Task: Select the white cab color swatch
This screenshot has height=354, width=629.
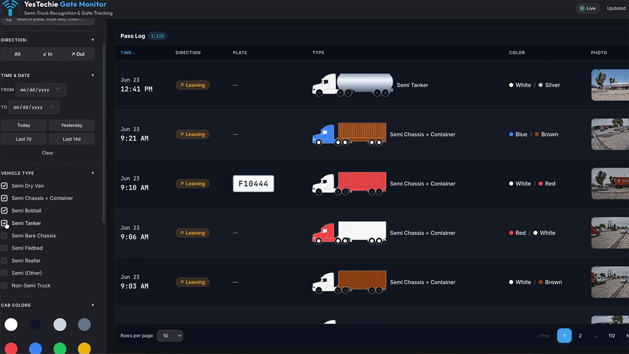Action: point(11,325)
